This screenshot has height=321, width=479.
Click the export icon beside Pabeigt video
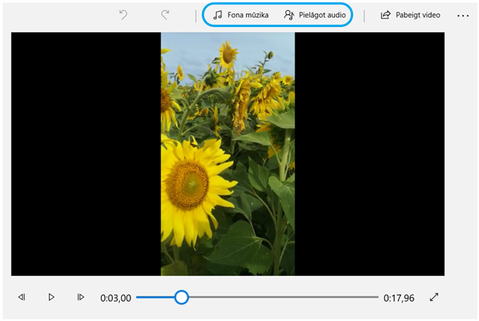386,15
